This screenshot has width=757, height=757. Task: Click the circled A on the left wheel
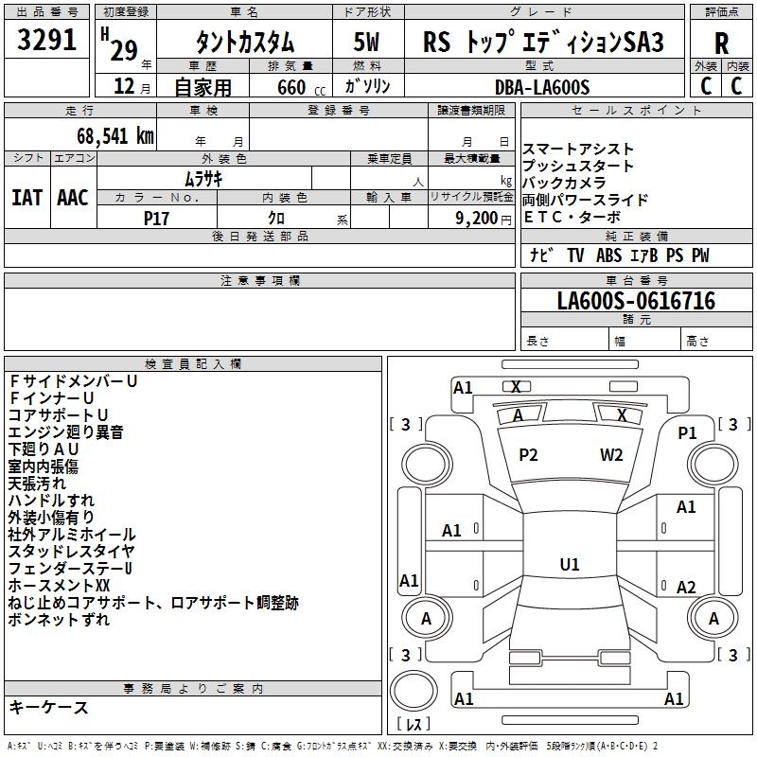[426, 619]
